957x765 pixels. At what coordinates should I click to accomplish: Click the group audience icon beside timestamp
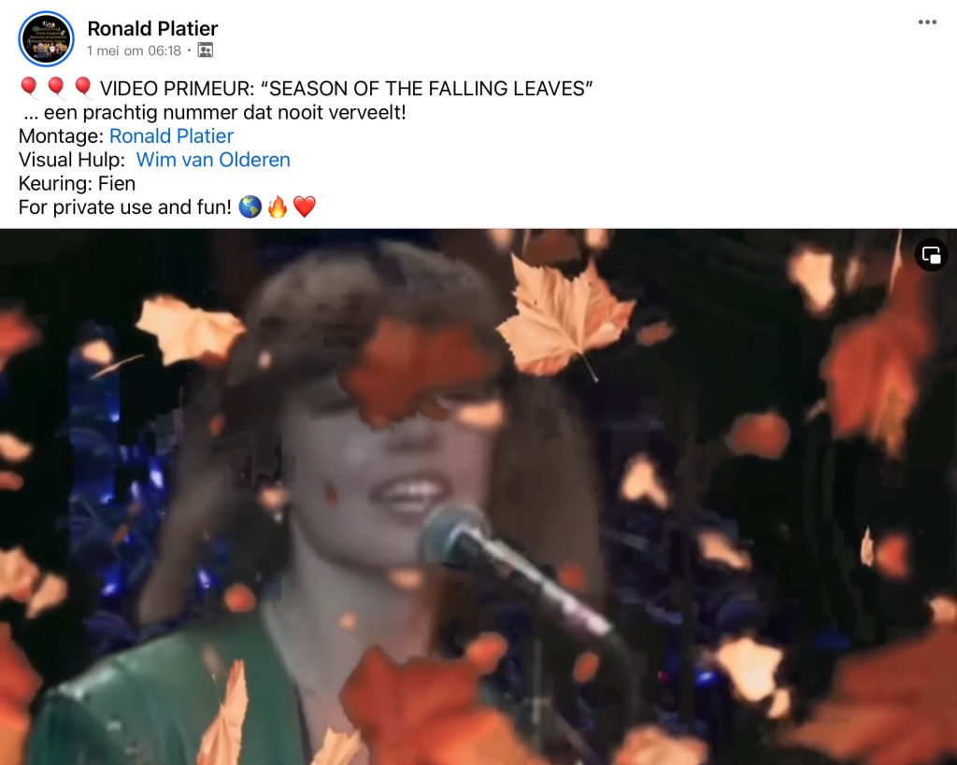206,50
